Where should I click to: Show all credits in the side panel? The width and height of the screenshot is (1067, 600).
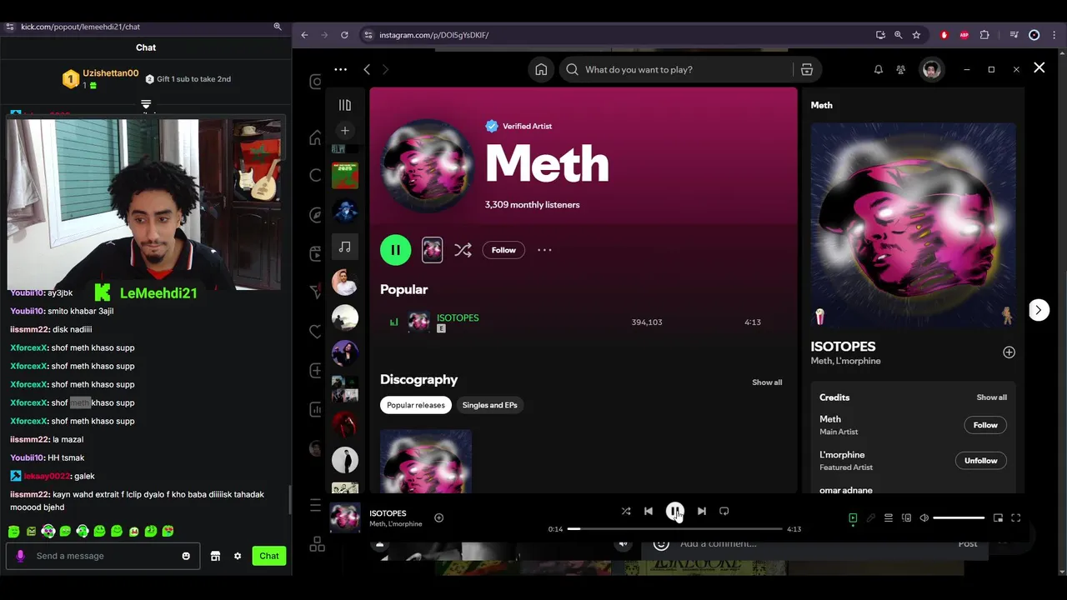click(991, 397)
